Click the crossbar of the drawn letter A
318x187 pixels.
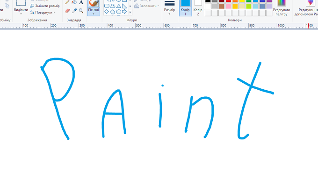113,114
